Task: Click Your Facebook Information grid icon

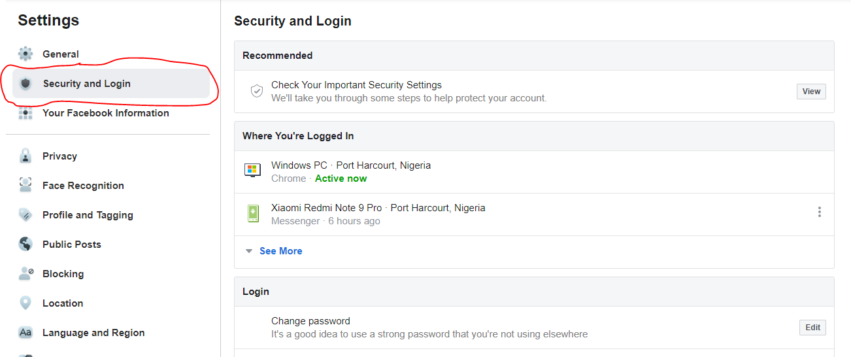Action: tap(25, 113)
